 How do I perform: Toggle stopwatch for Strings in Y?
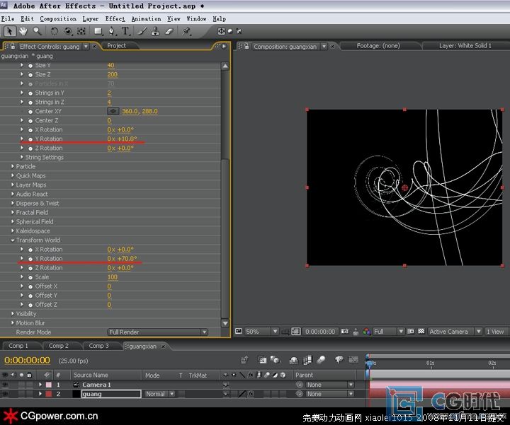[30, 93]
